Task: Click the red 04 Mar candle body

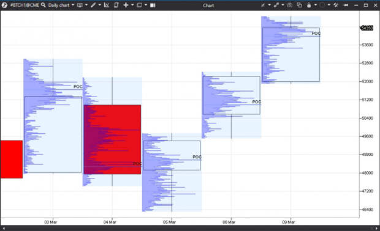Action: (112, 139)
